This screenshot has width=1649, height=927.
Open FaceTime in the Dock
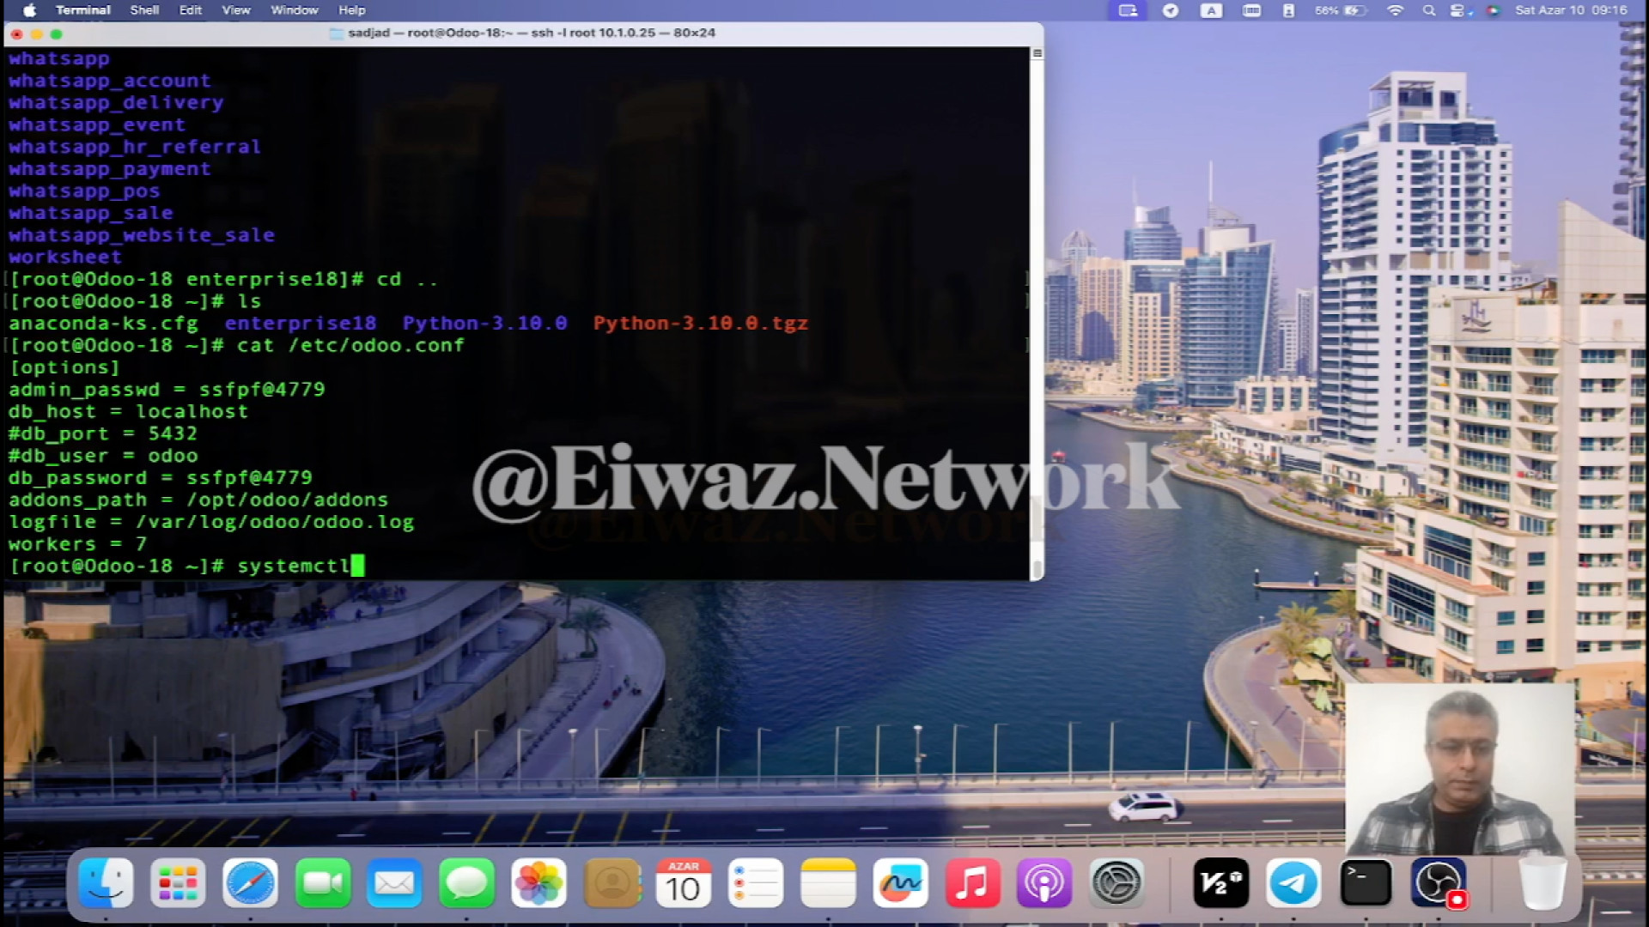323,882
